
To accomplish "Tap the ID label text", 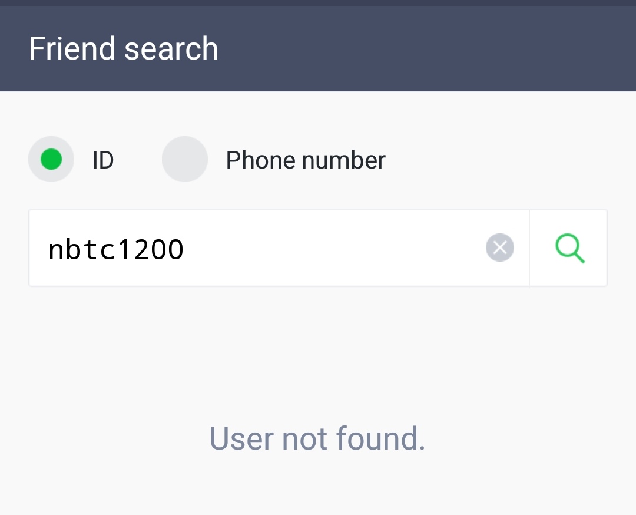I will pos(103,160).
